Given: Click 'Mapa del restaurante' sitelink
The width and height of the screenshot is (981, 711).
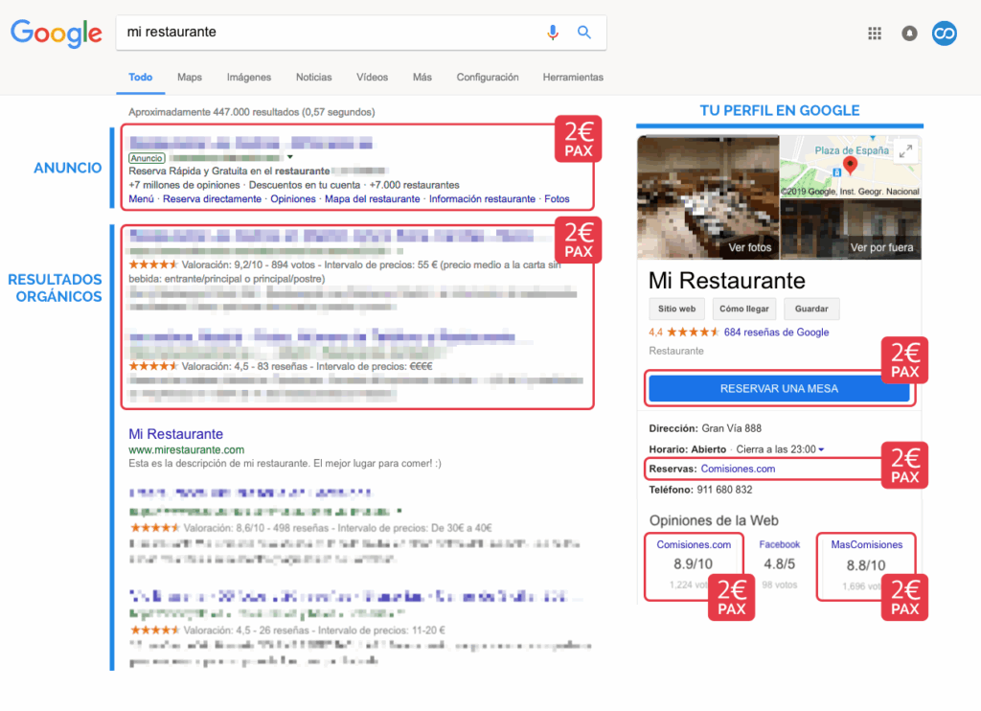Looking at the screenshot, I should tap(373, 199).
